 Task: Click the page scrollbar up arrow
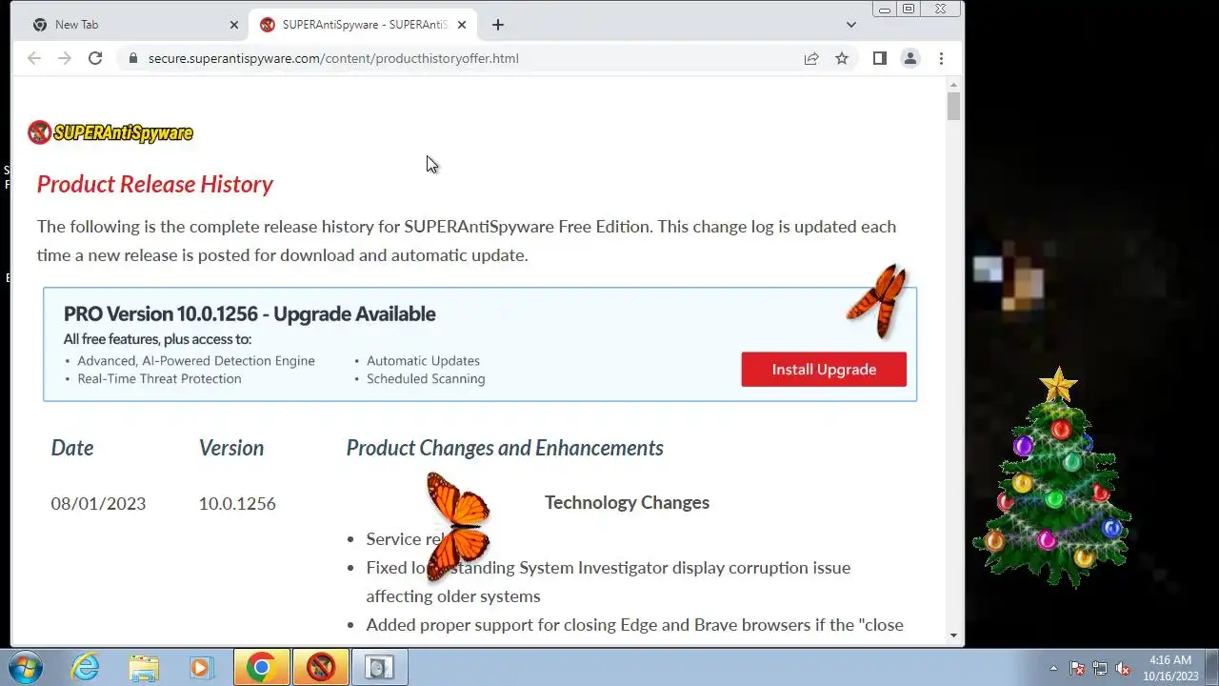954,85
